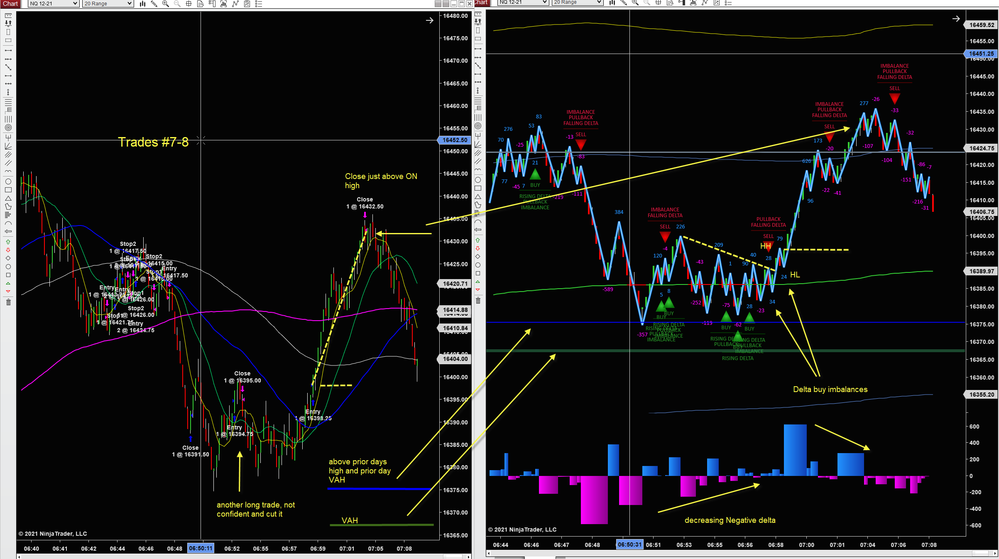Open drawing tools pencil menu in right chart
999x559 pixels.
tap(624, 2)
